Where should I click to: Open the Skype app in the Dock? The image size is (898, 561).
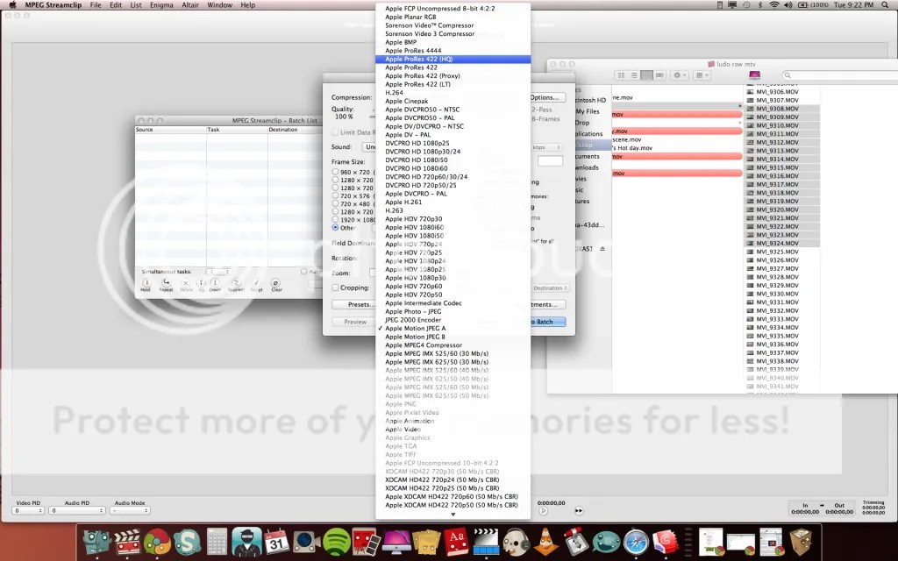(x=188, y=542)
